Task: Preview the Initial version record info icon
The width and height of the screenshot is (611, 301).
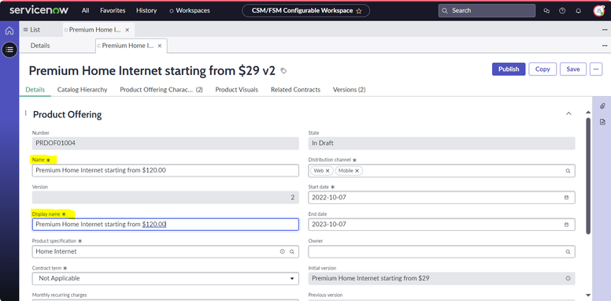Action: (568, 278)
